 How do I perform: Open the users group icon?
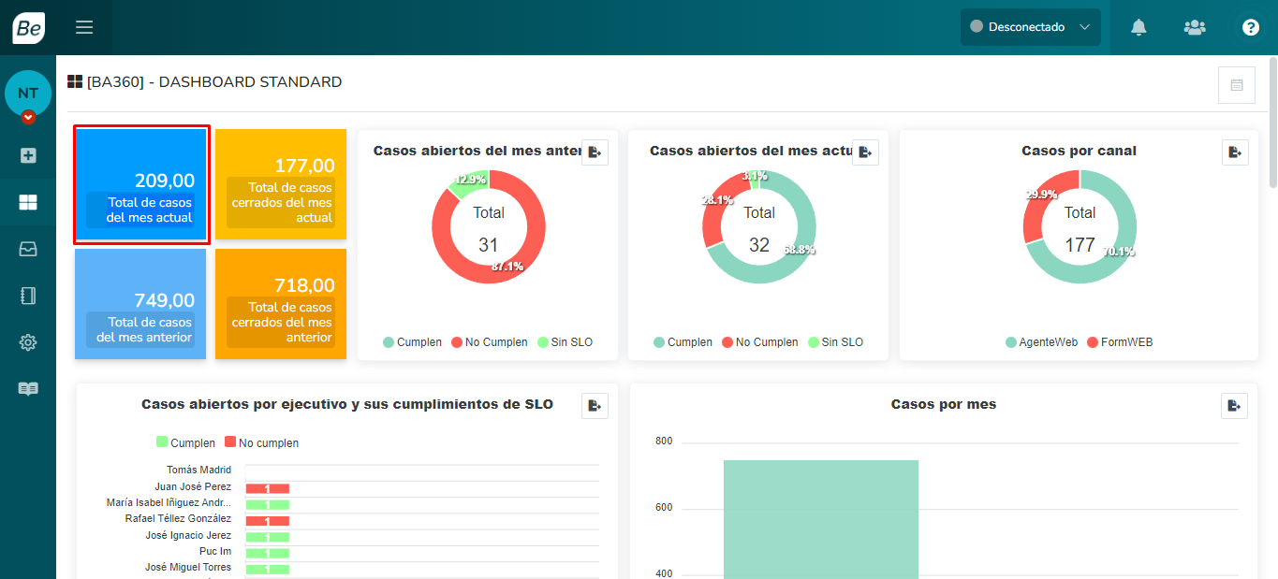pyautogui.click(x=1195, y=27)
